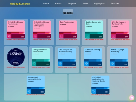Click swirl icon on Generative AI badge
Viewport: 136px width, 102px height.
[x=34, y=64]
